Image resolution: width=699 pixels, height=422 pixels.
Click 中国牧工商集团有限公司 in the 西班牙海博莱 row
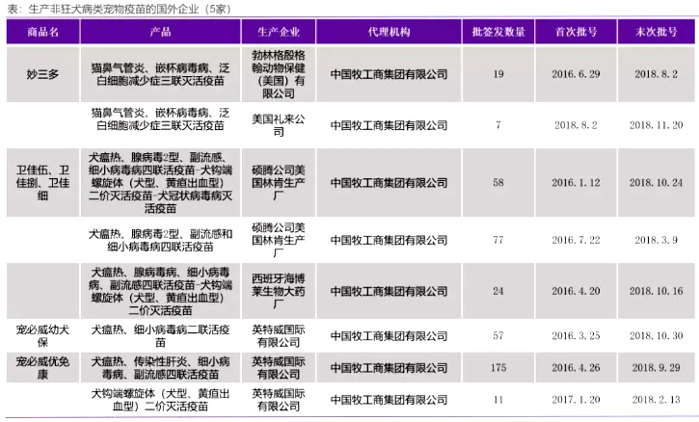(389, 291)
